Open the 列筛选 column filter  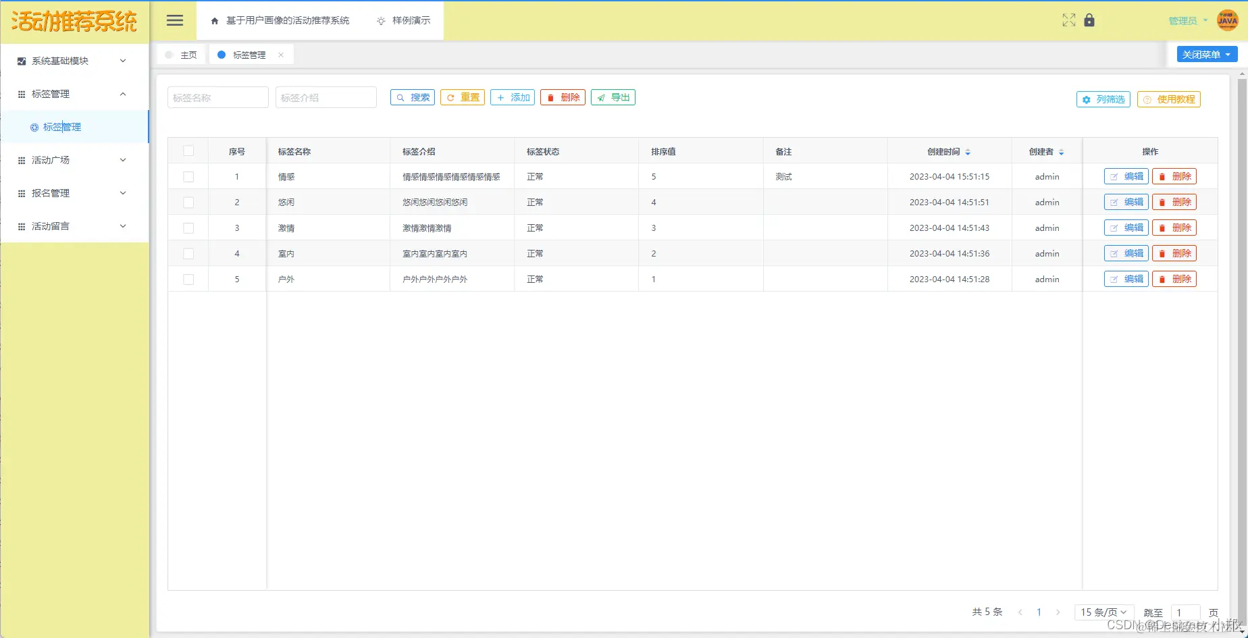[1103, 99]
